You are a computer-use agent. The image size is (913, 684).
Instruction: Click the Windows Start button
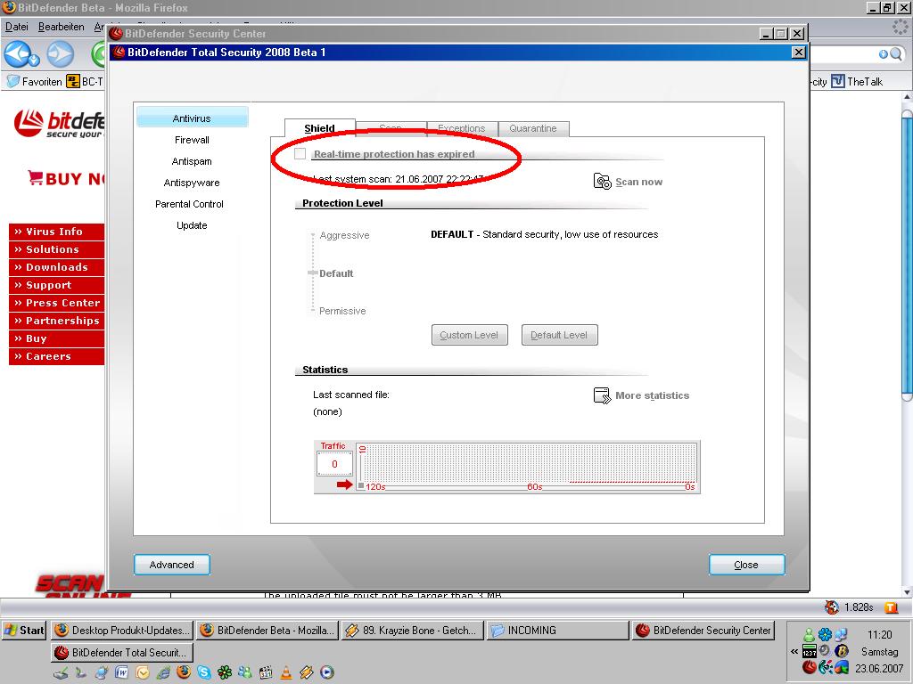tap(24, 630)
